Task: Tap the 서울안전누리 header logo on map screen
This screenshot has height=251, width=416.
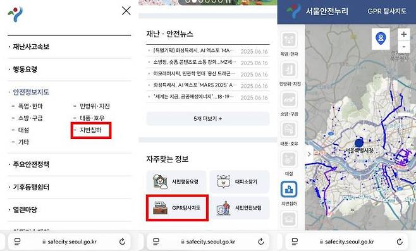Action: [317, 11]
